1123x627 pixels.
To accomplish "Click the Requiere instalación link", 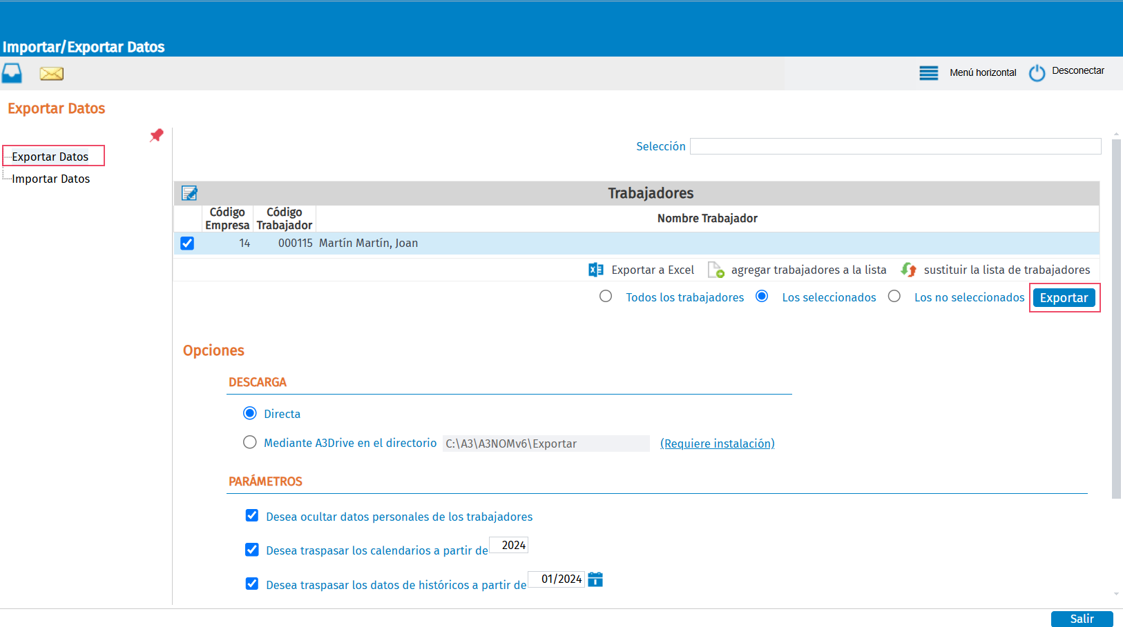I will pyautogui.click(x=718, y=443).
